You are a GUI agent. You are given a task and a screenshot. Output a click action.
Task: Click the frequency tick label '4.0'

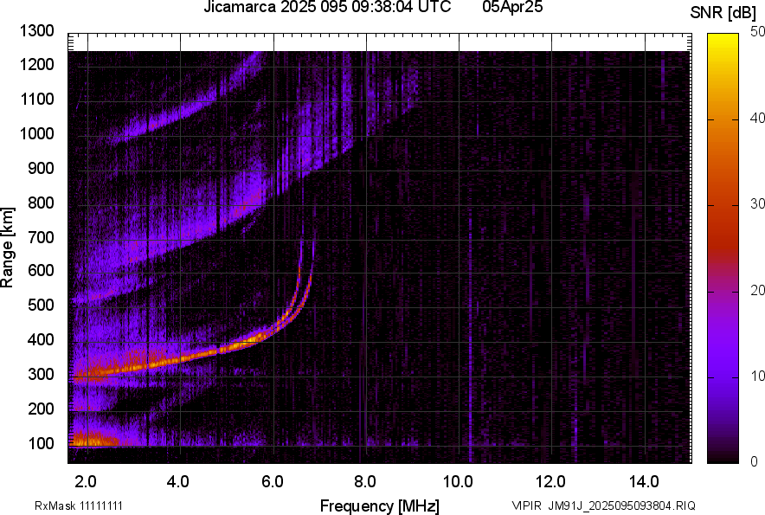coord(177,482)
